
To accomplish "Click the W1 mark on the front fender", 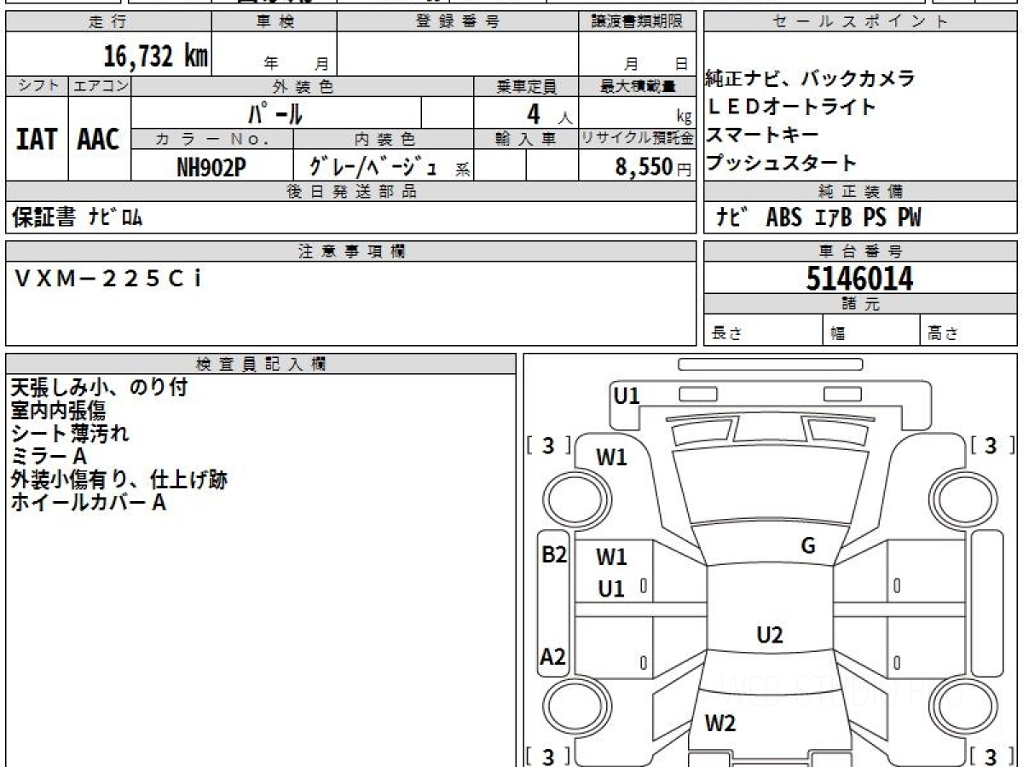I will coord(611,458).
